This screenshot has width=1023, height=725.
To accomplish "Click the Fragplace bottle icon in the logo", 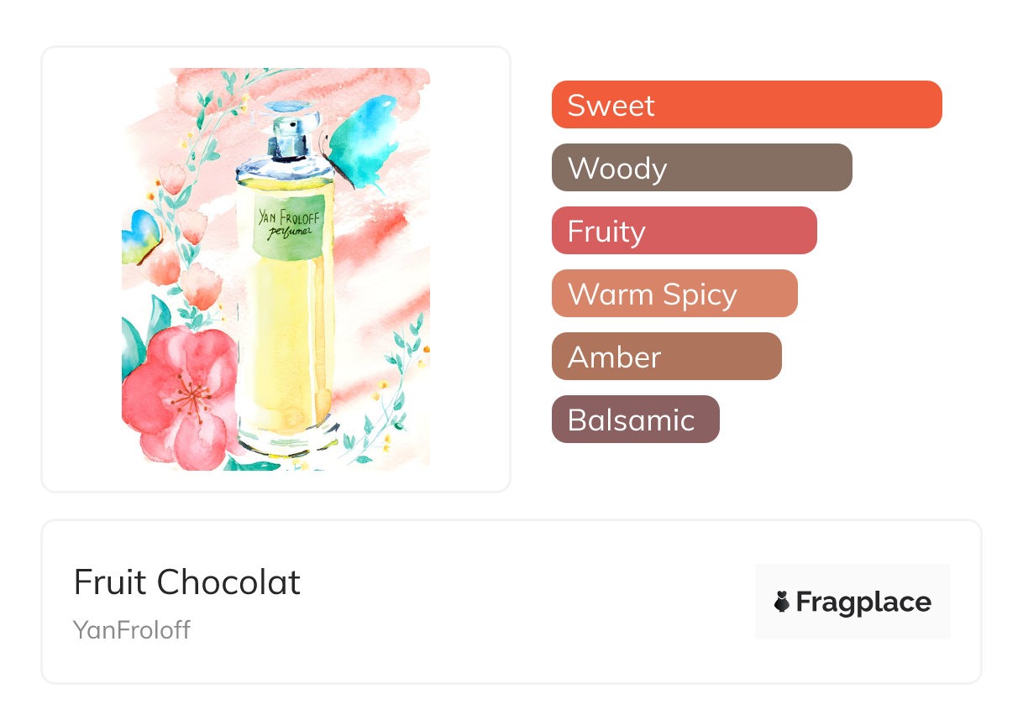I will click(782, 602).
